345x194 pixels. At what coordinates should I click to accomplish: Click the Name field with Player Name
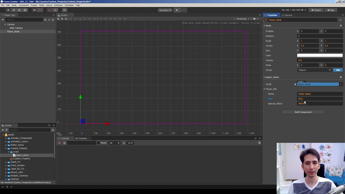tap(320, 94)
